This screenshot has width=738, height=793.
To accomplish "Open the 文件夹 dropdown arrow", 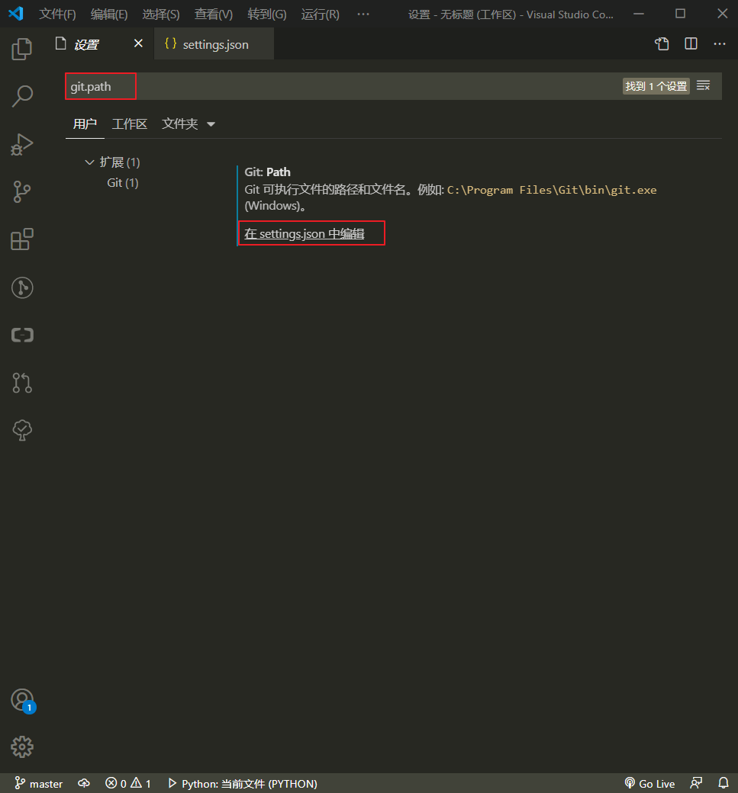I will click(211, 124).
